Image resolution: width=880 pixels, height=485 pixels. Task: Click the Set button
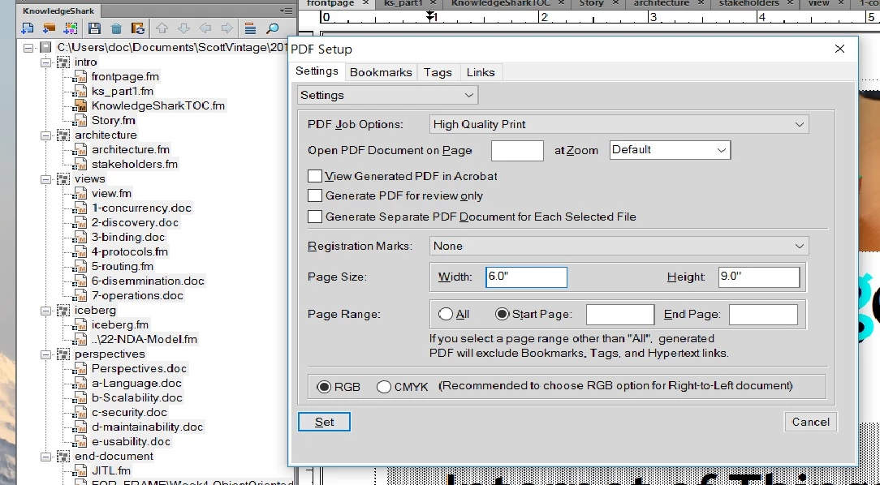tap(325, 423)
